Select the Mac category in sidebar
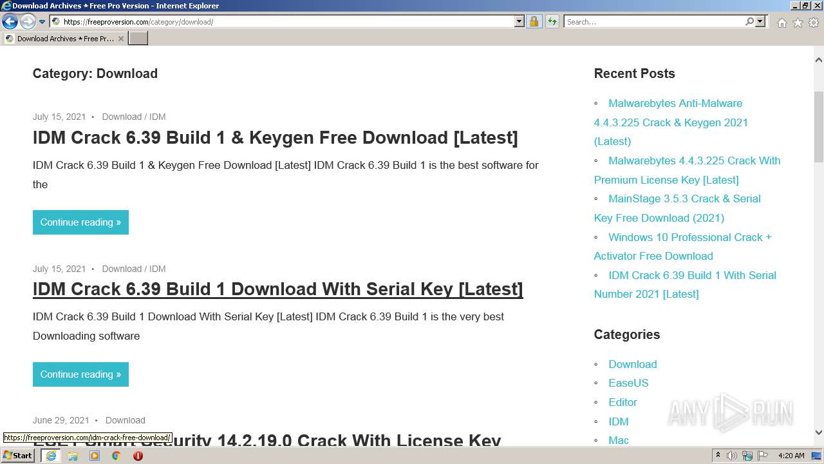 [619, 440]
